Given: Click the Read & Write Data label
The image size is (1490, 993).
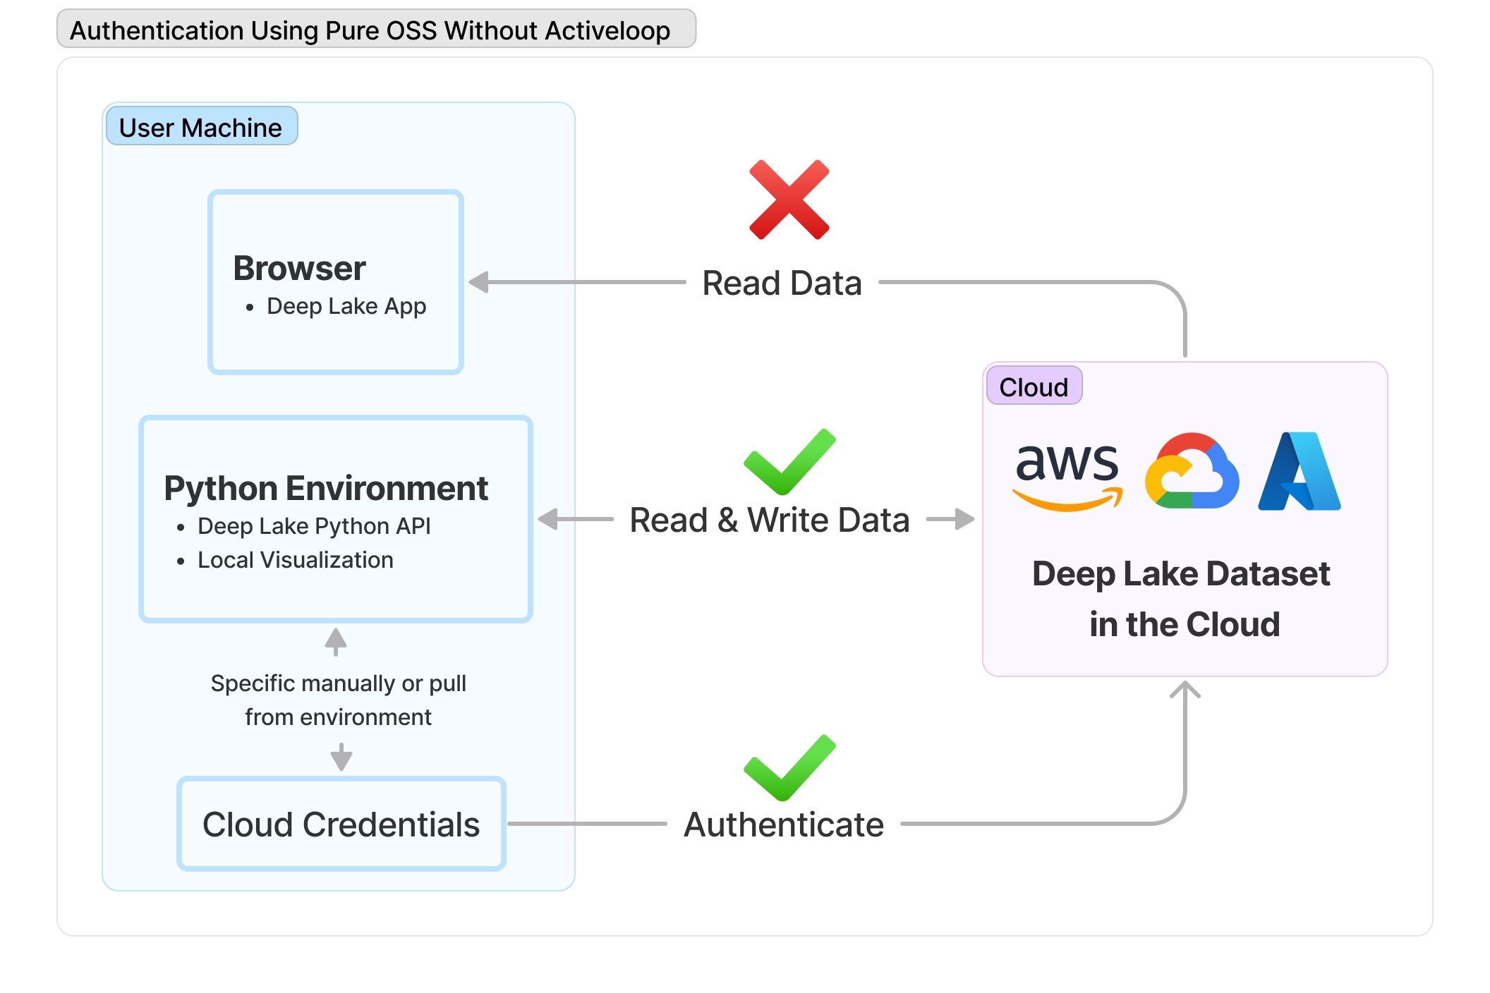Looking at the screenshot, I should tap(769, 520).
